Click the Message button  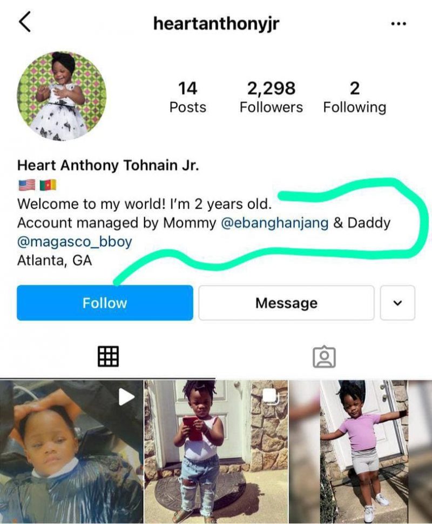286,303
